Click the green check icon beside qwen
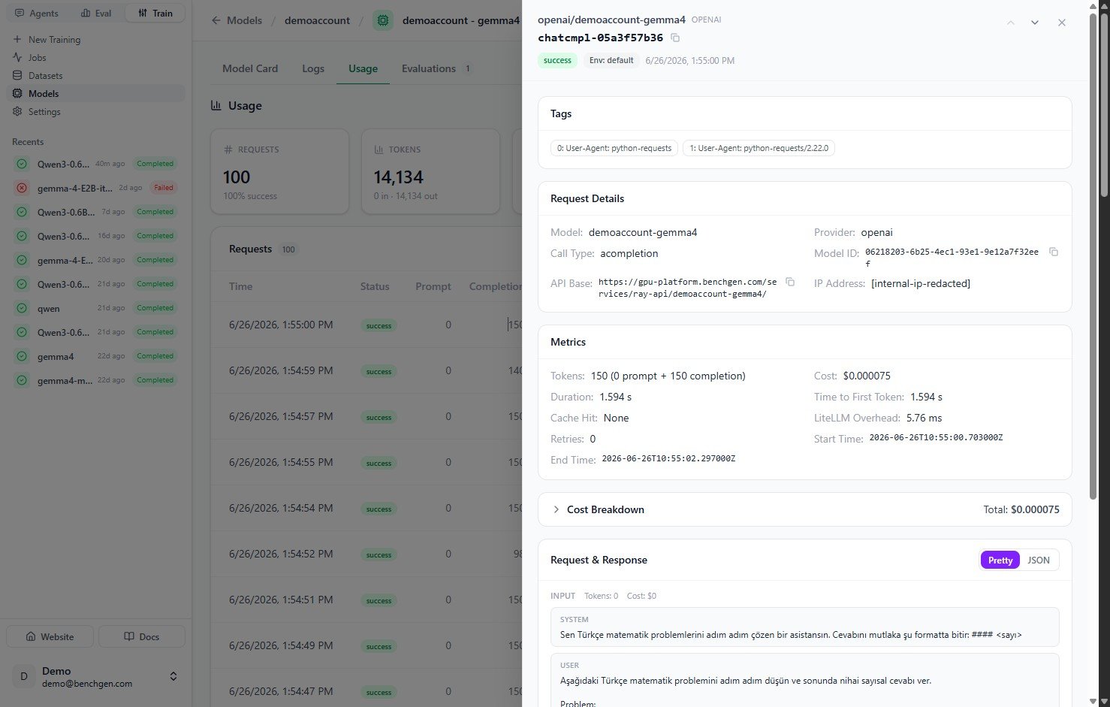The height and width of the screenshot is (707, 1110). coord(22,308)
